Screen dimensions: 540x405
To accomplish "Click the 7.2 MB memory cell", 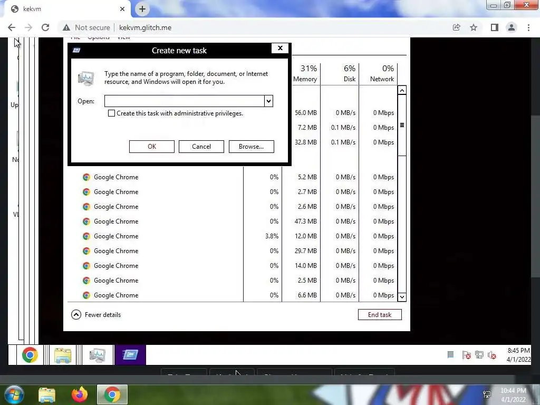I will (307, 128).
